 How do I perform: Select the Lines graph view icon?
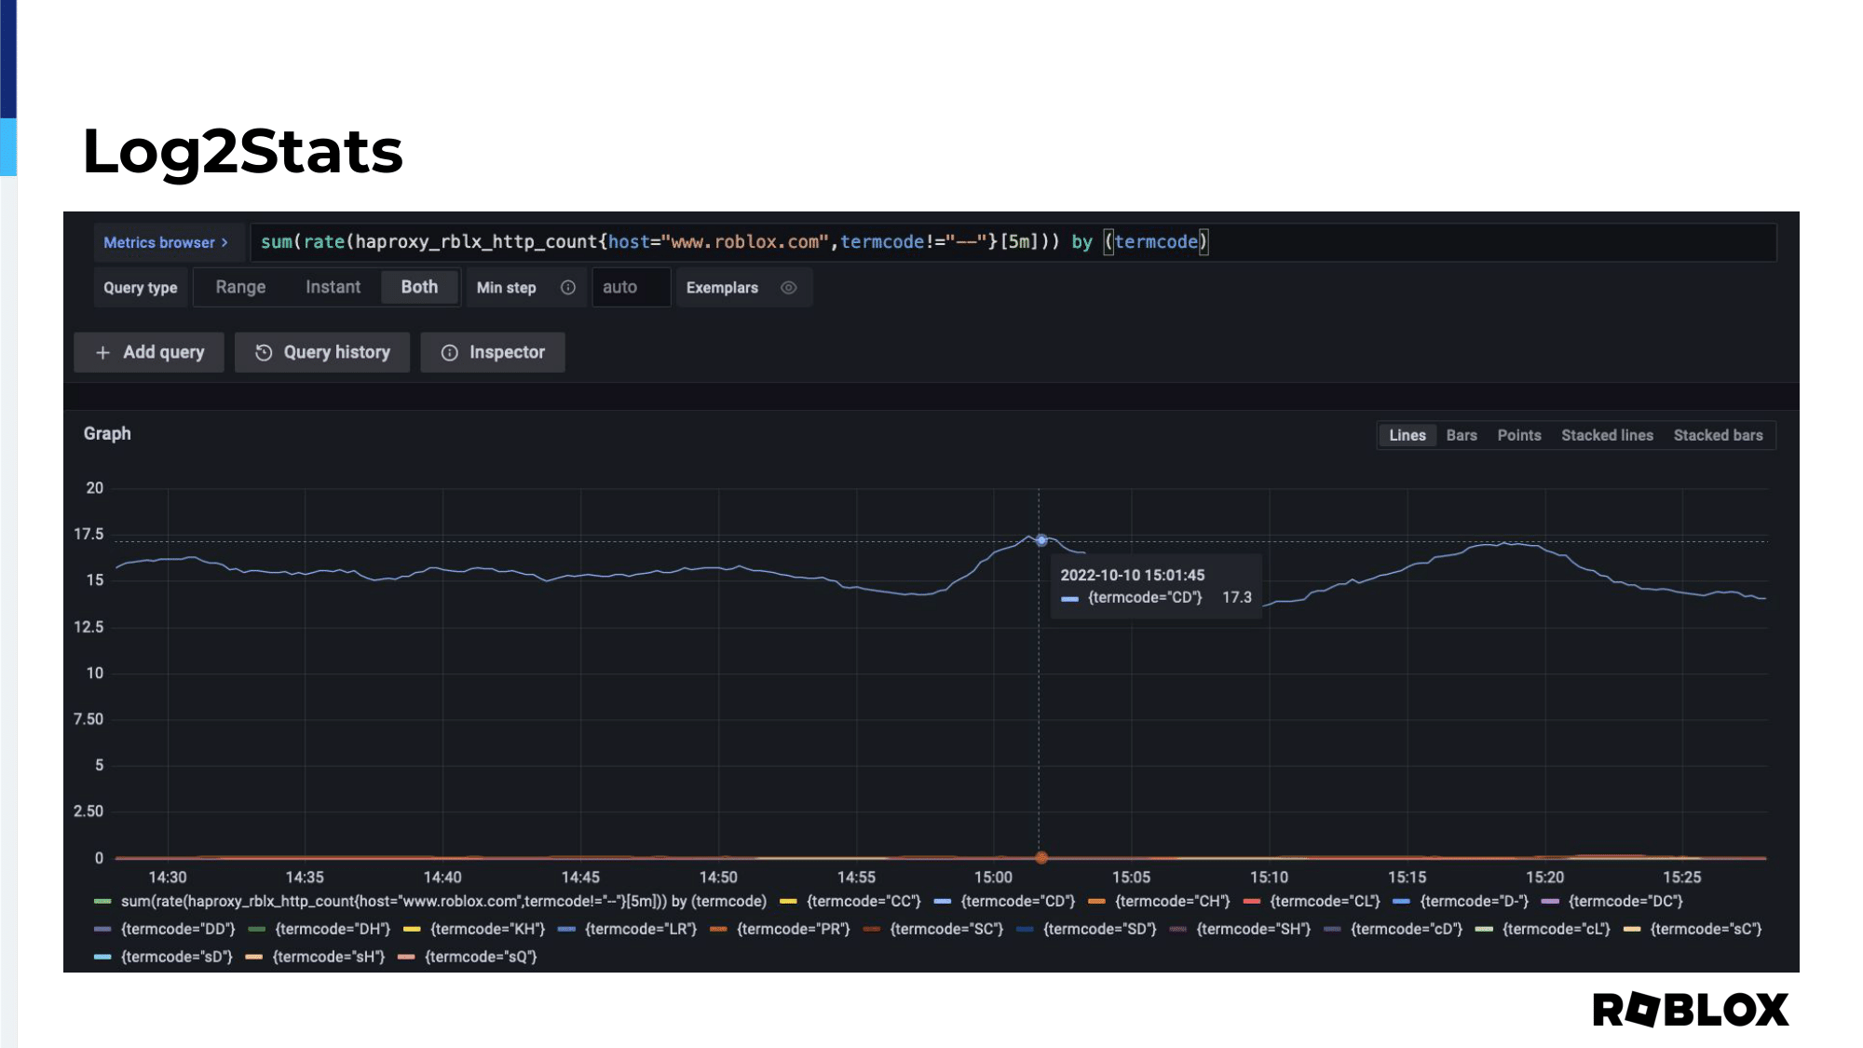pos(1407,435)
